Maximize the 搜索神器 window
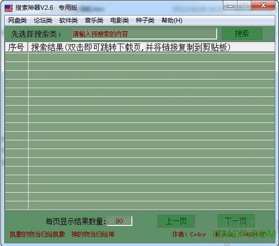 pyautogui.click(x=244, y=6)
